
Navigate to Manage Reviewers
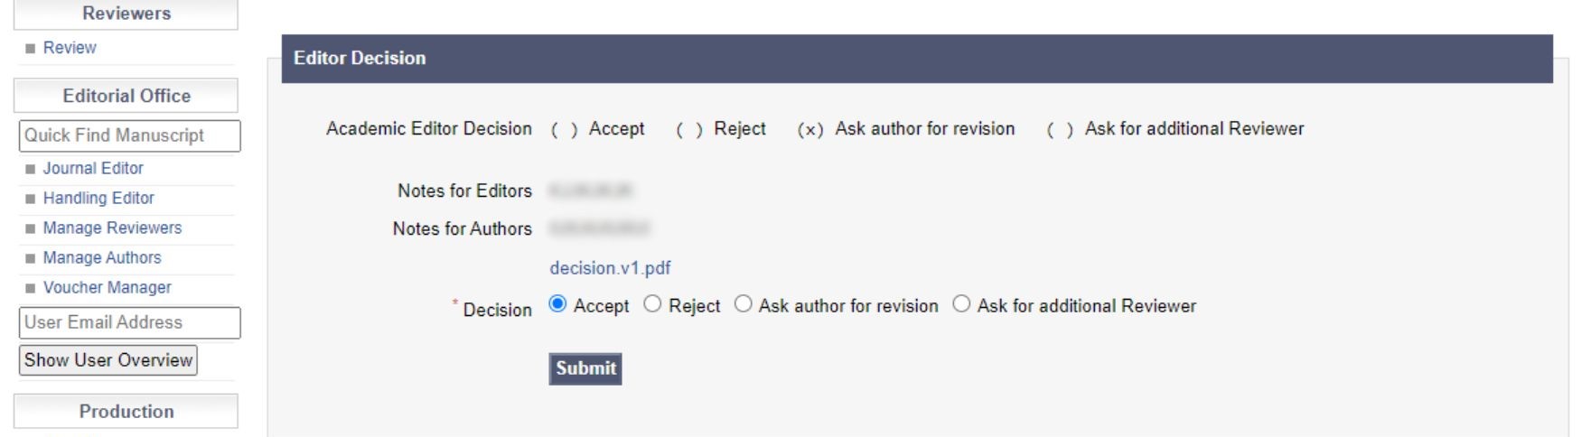(x=112, y=228)
